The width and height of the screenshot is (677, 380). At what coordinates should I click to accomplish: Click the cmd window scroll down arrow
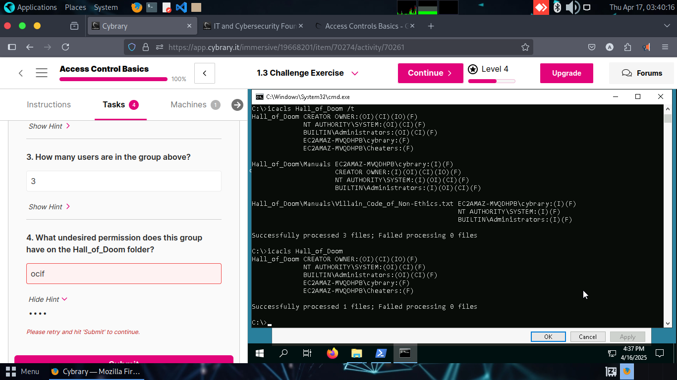(668, 323)
